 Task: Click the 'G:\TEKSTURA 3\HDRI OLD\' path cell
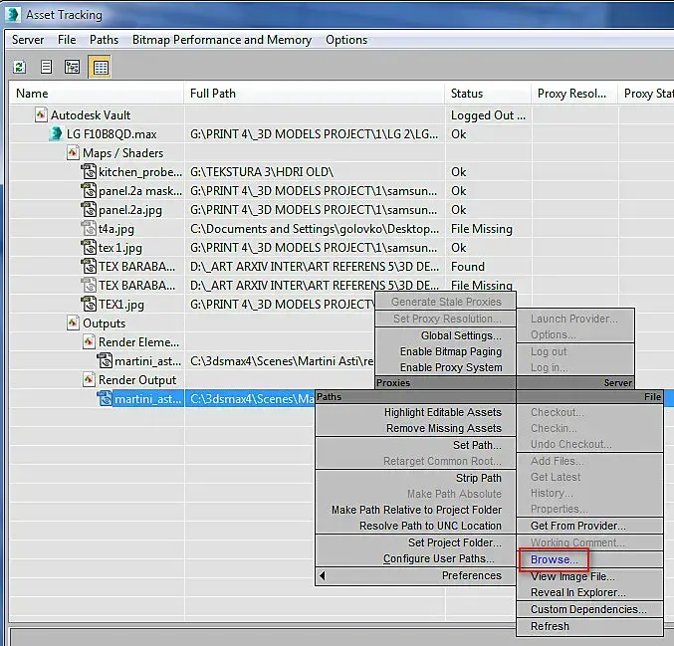(x=262, y=172)
